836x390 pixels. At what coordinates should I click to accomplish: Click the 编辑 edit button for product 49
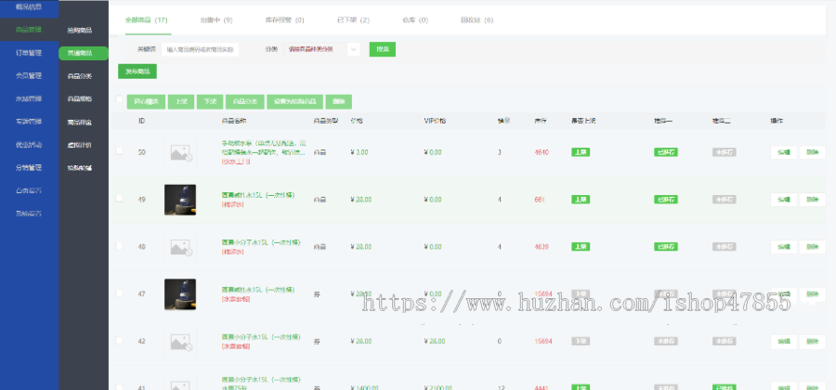(x=784, y=200)
